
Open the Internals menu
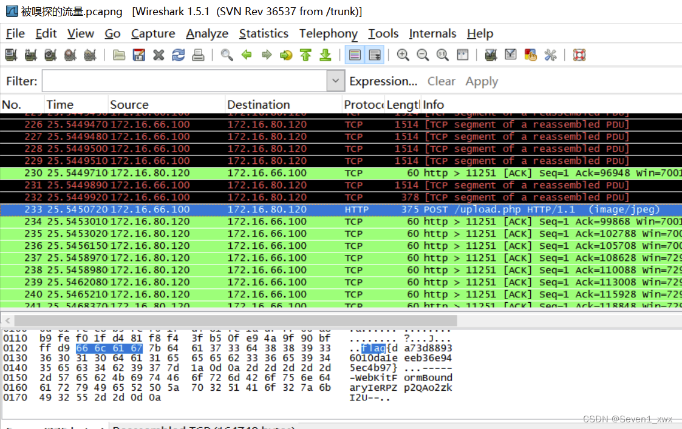[x=432, y=33]
